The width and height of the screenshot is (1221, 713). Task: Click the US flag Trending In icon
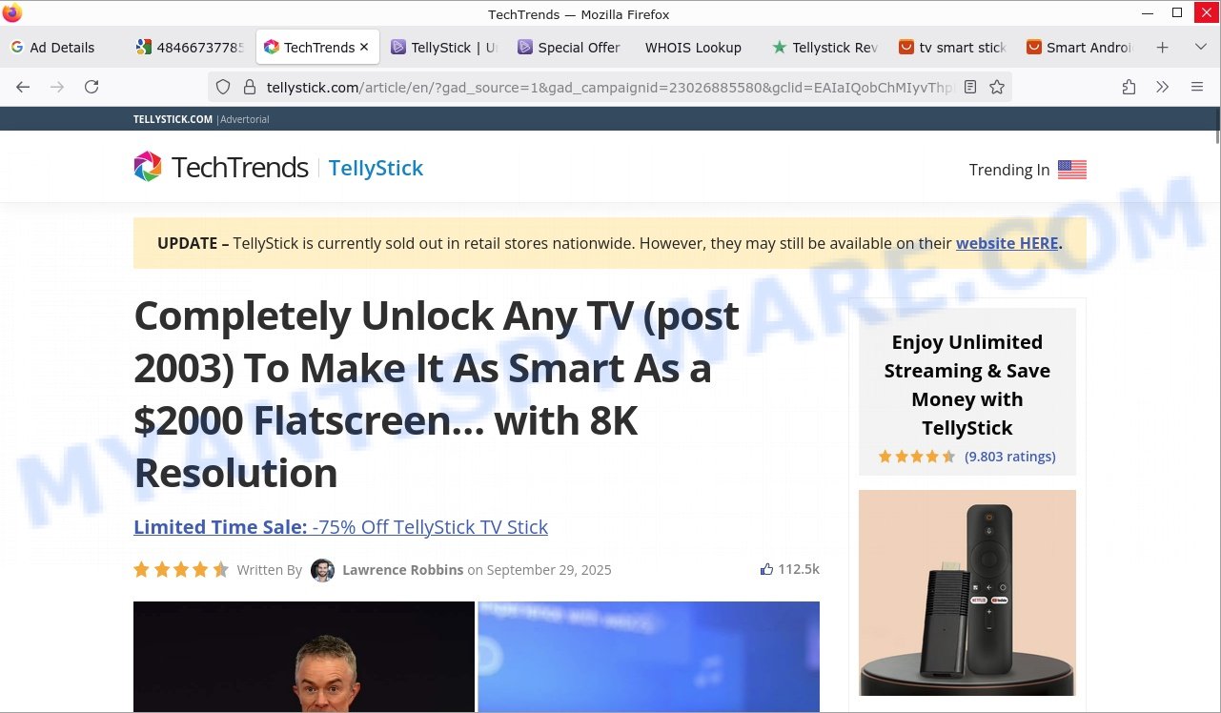coord(1071,170)
